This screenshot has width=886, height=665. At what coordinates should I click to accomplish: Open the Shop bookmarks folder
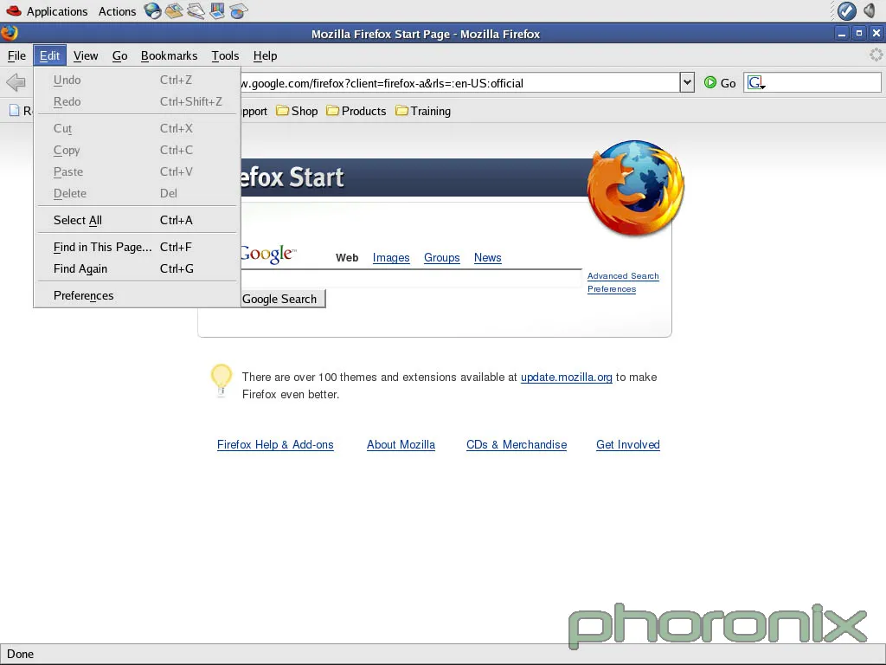[x=298, y=111]
